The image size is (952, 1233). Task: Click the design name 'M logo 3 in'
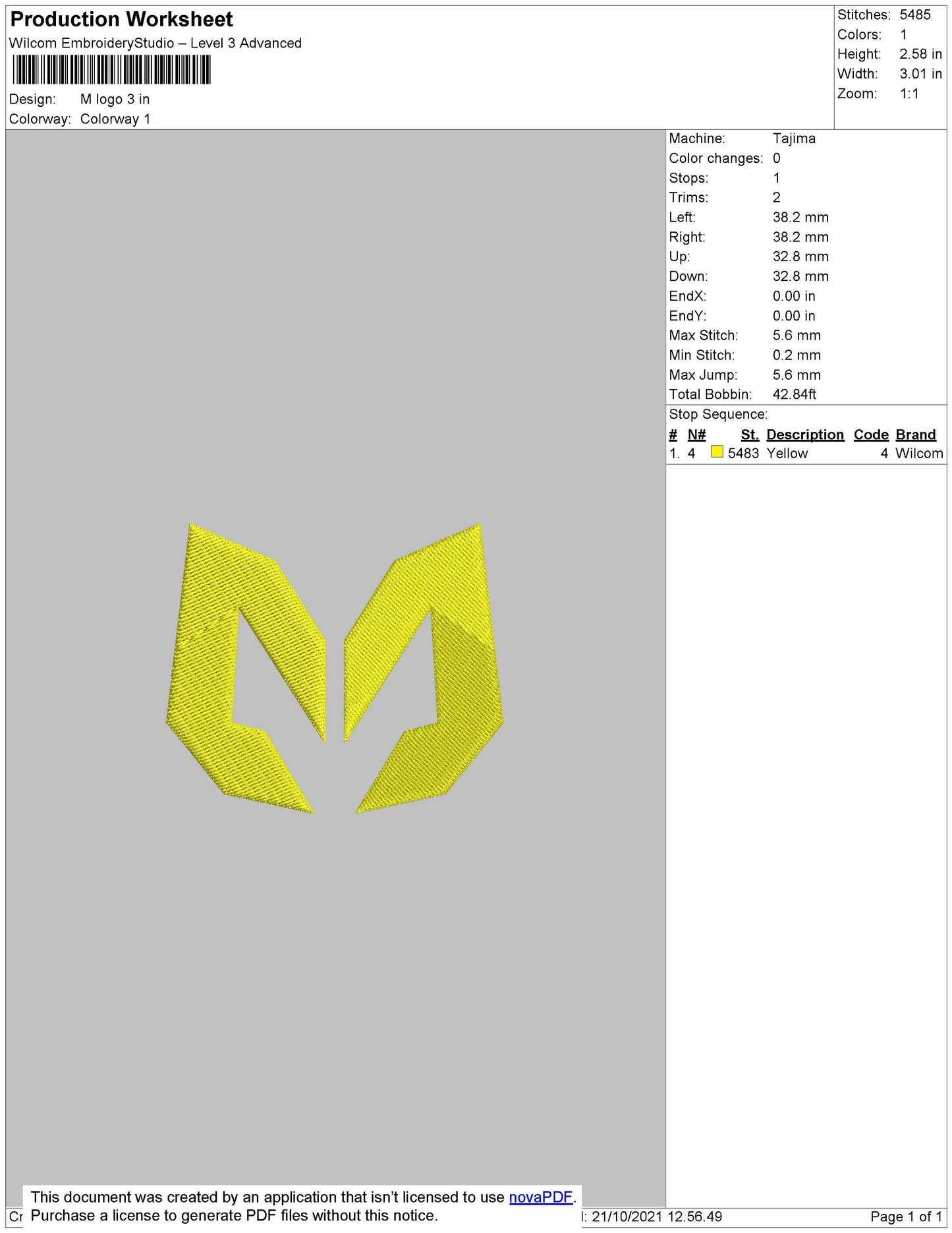(x=115, y=99)
